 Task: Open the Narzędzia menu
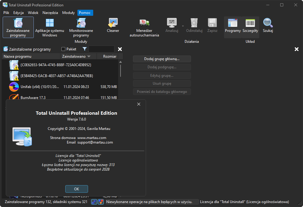pyautogui.click(x=50, y=13)
